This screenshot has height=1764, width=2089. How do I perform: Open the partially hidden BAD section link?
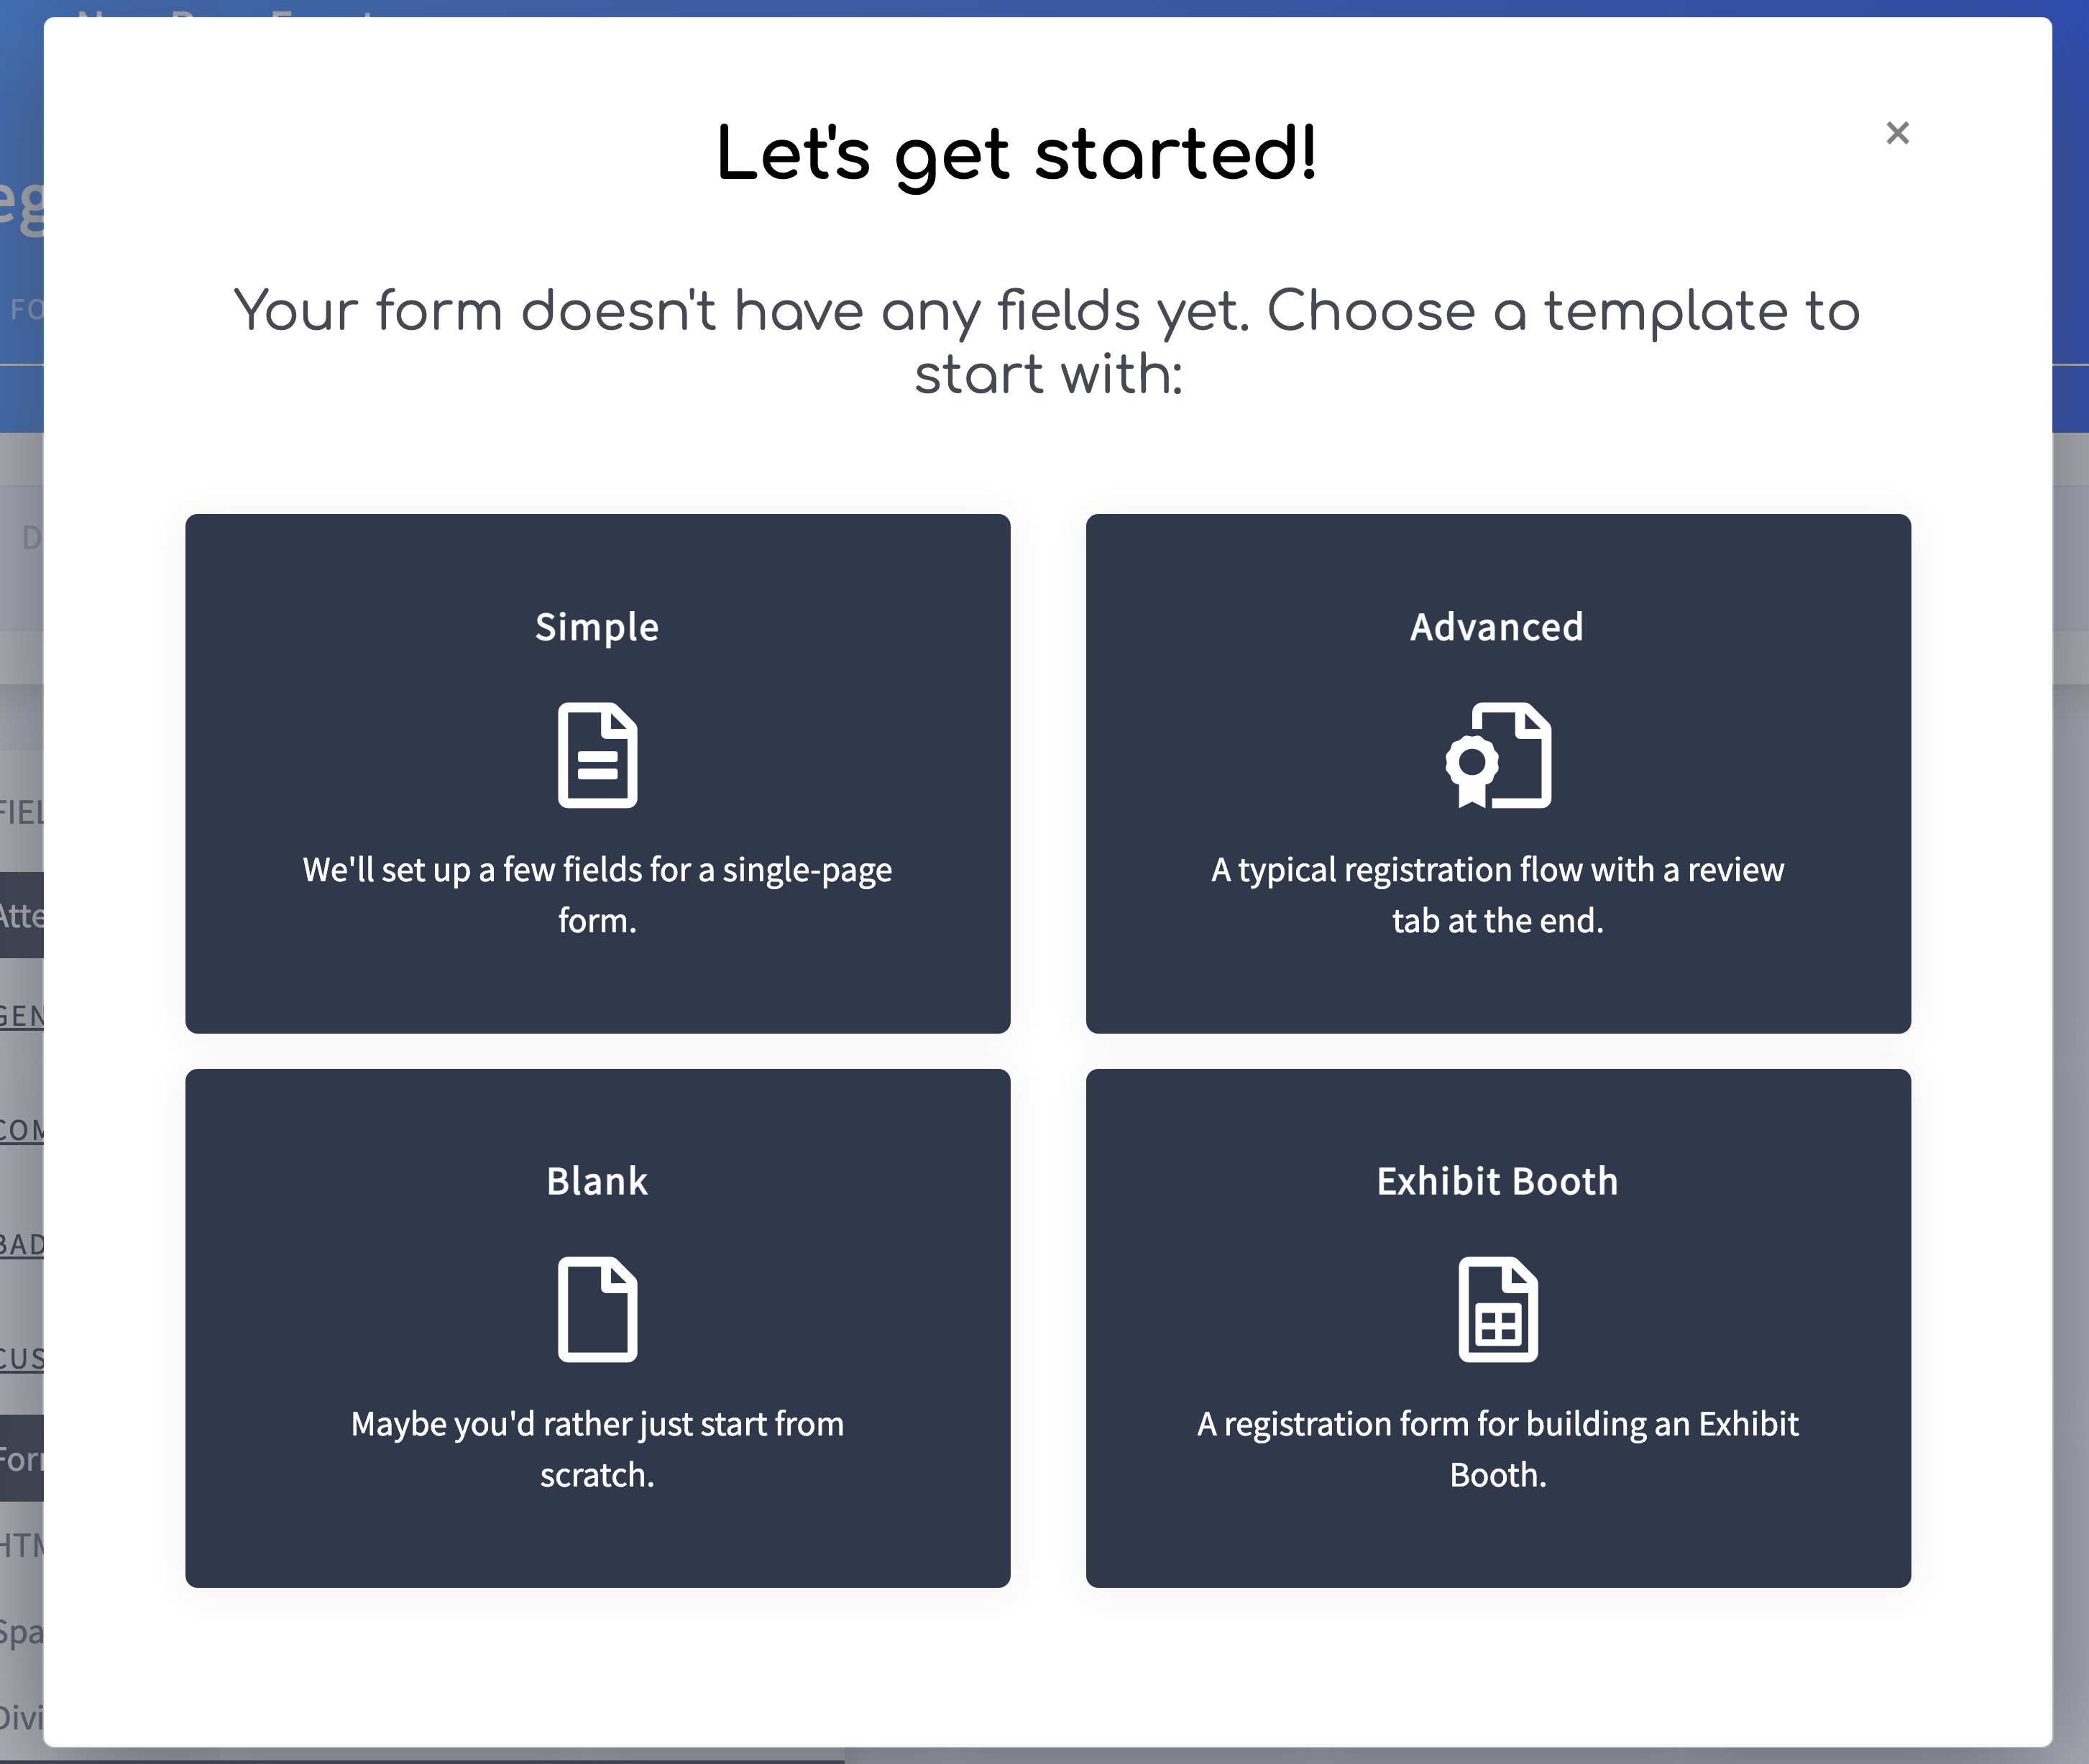(22, 1245)
